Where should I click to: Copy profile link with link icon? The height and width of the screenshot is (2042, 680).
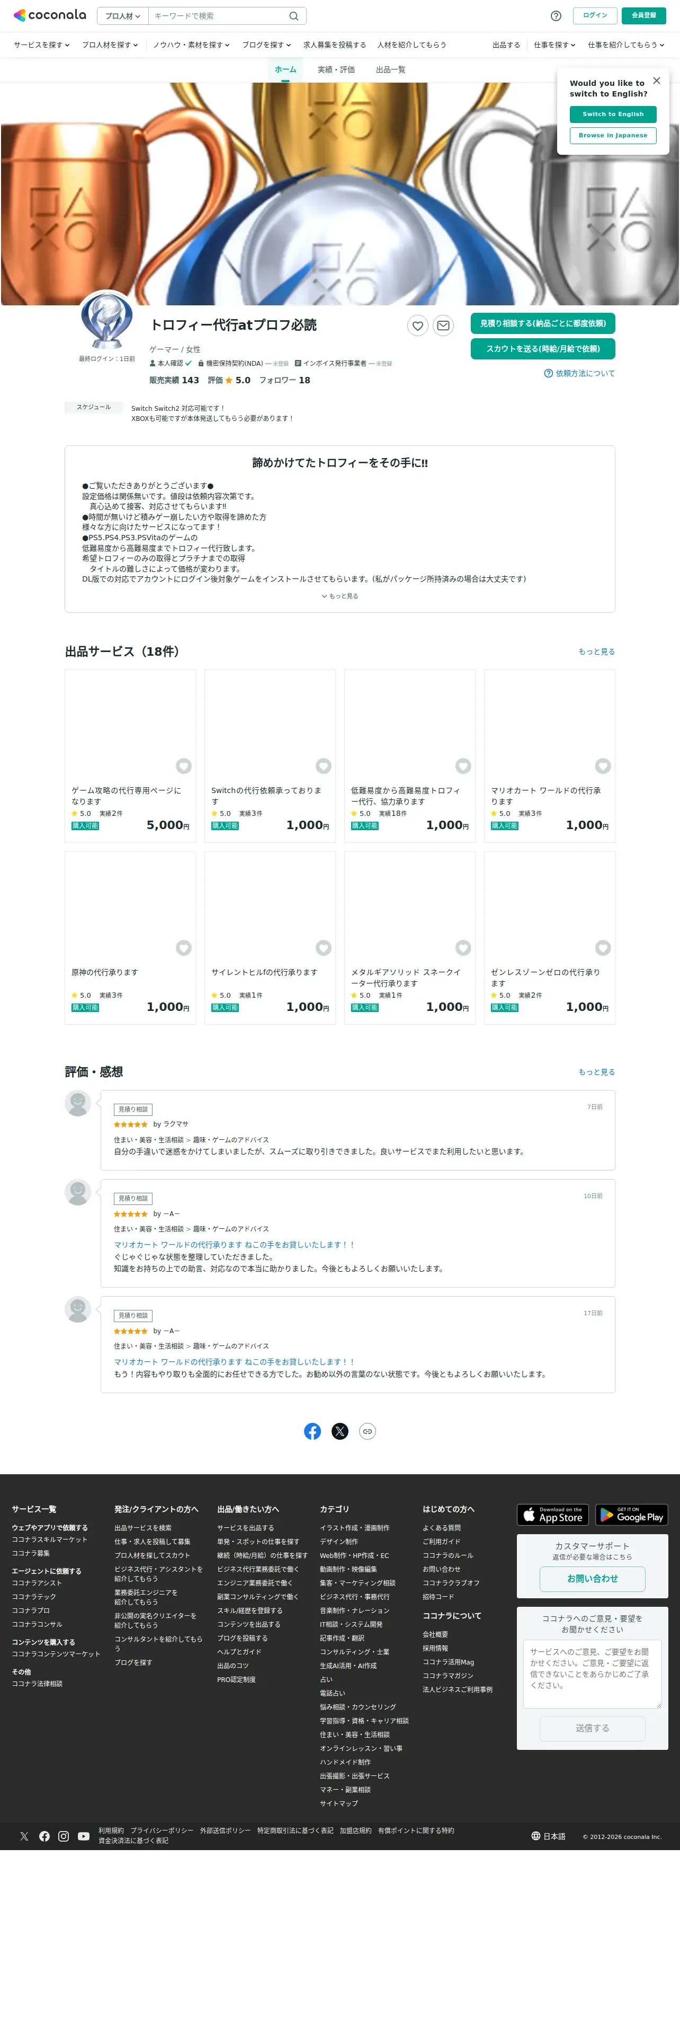pyautogui.click(x=368, y=1431)
